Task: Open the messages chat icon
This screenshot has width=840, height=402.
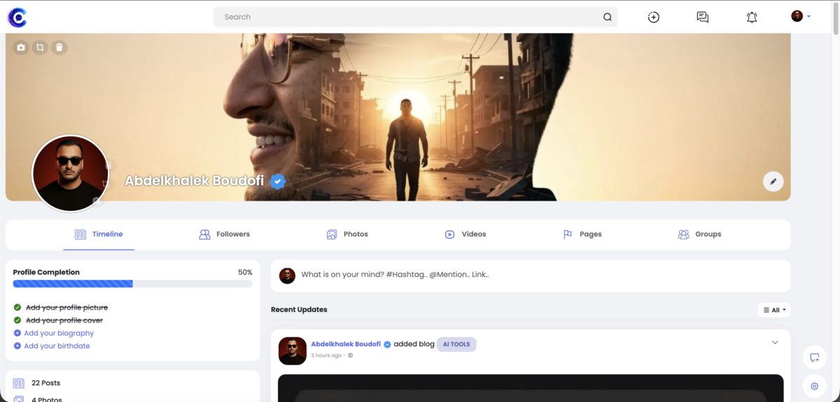Action: coord(702,17)
